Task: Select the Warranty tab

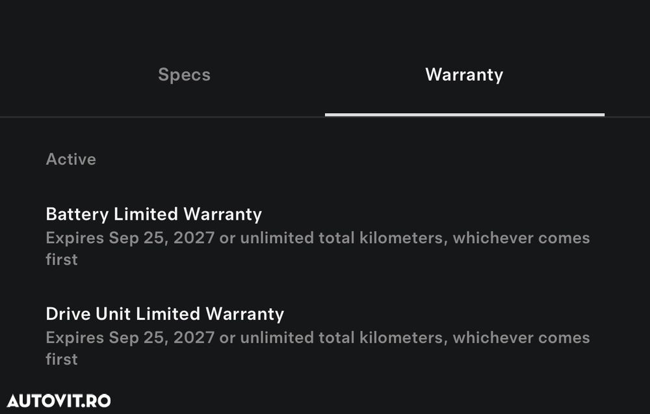Action: 464,75
